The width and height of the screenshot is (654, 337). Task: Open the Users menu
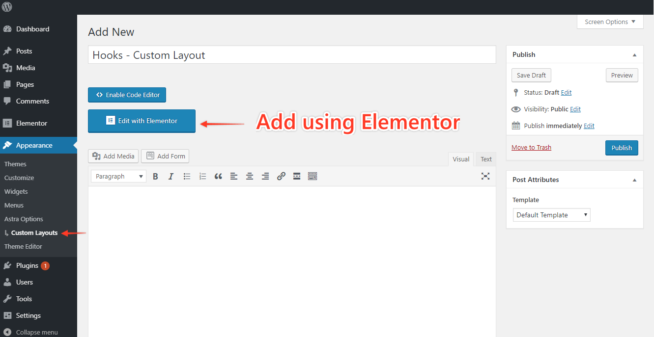point(38,282)
